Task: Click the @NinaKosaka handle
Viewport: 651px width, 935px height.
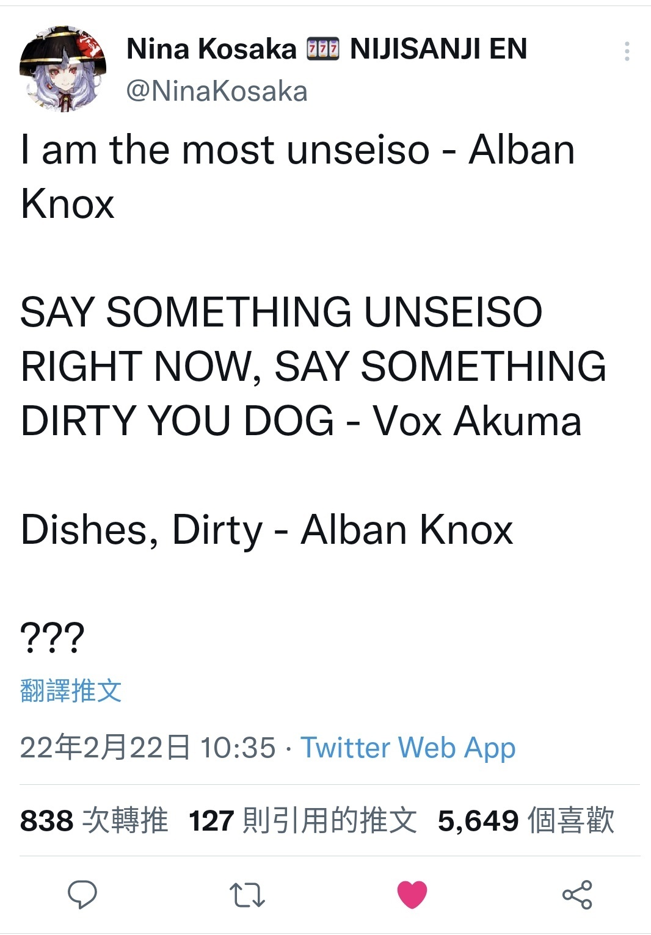Action: coord(217,92)
